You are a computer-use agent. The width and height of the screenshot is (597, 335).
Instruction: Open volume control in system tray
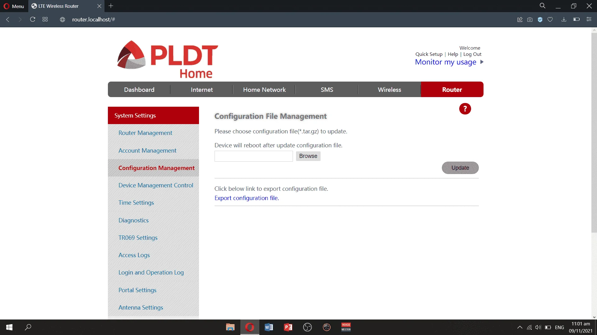coord(538,327)
